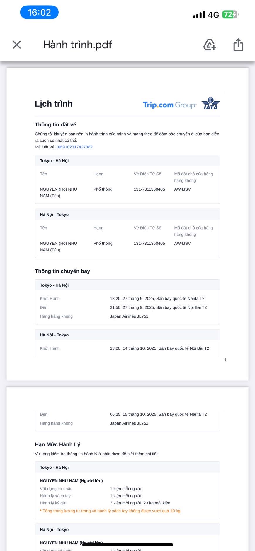Image resolution: width=255 pixels, height=551 pixels.
Task: Tap the Hành trình.pdf file title
Action: point(77,45)
